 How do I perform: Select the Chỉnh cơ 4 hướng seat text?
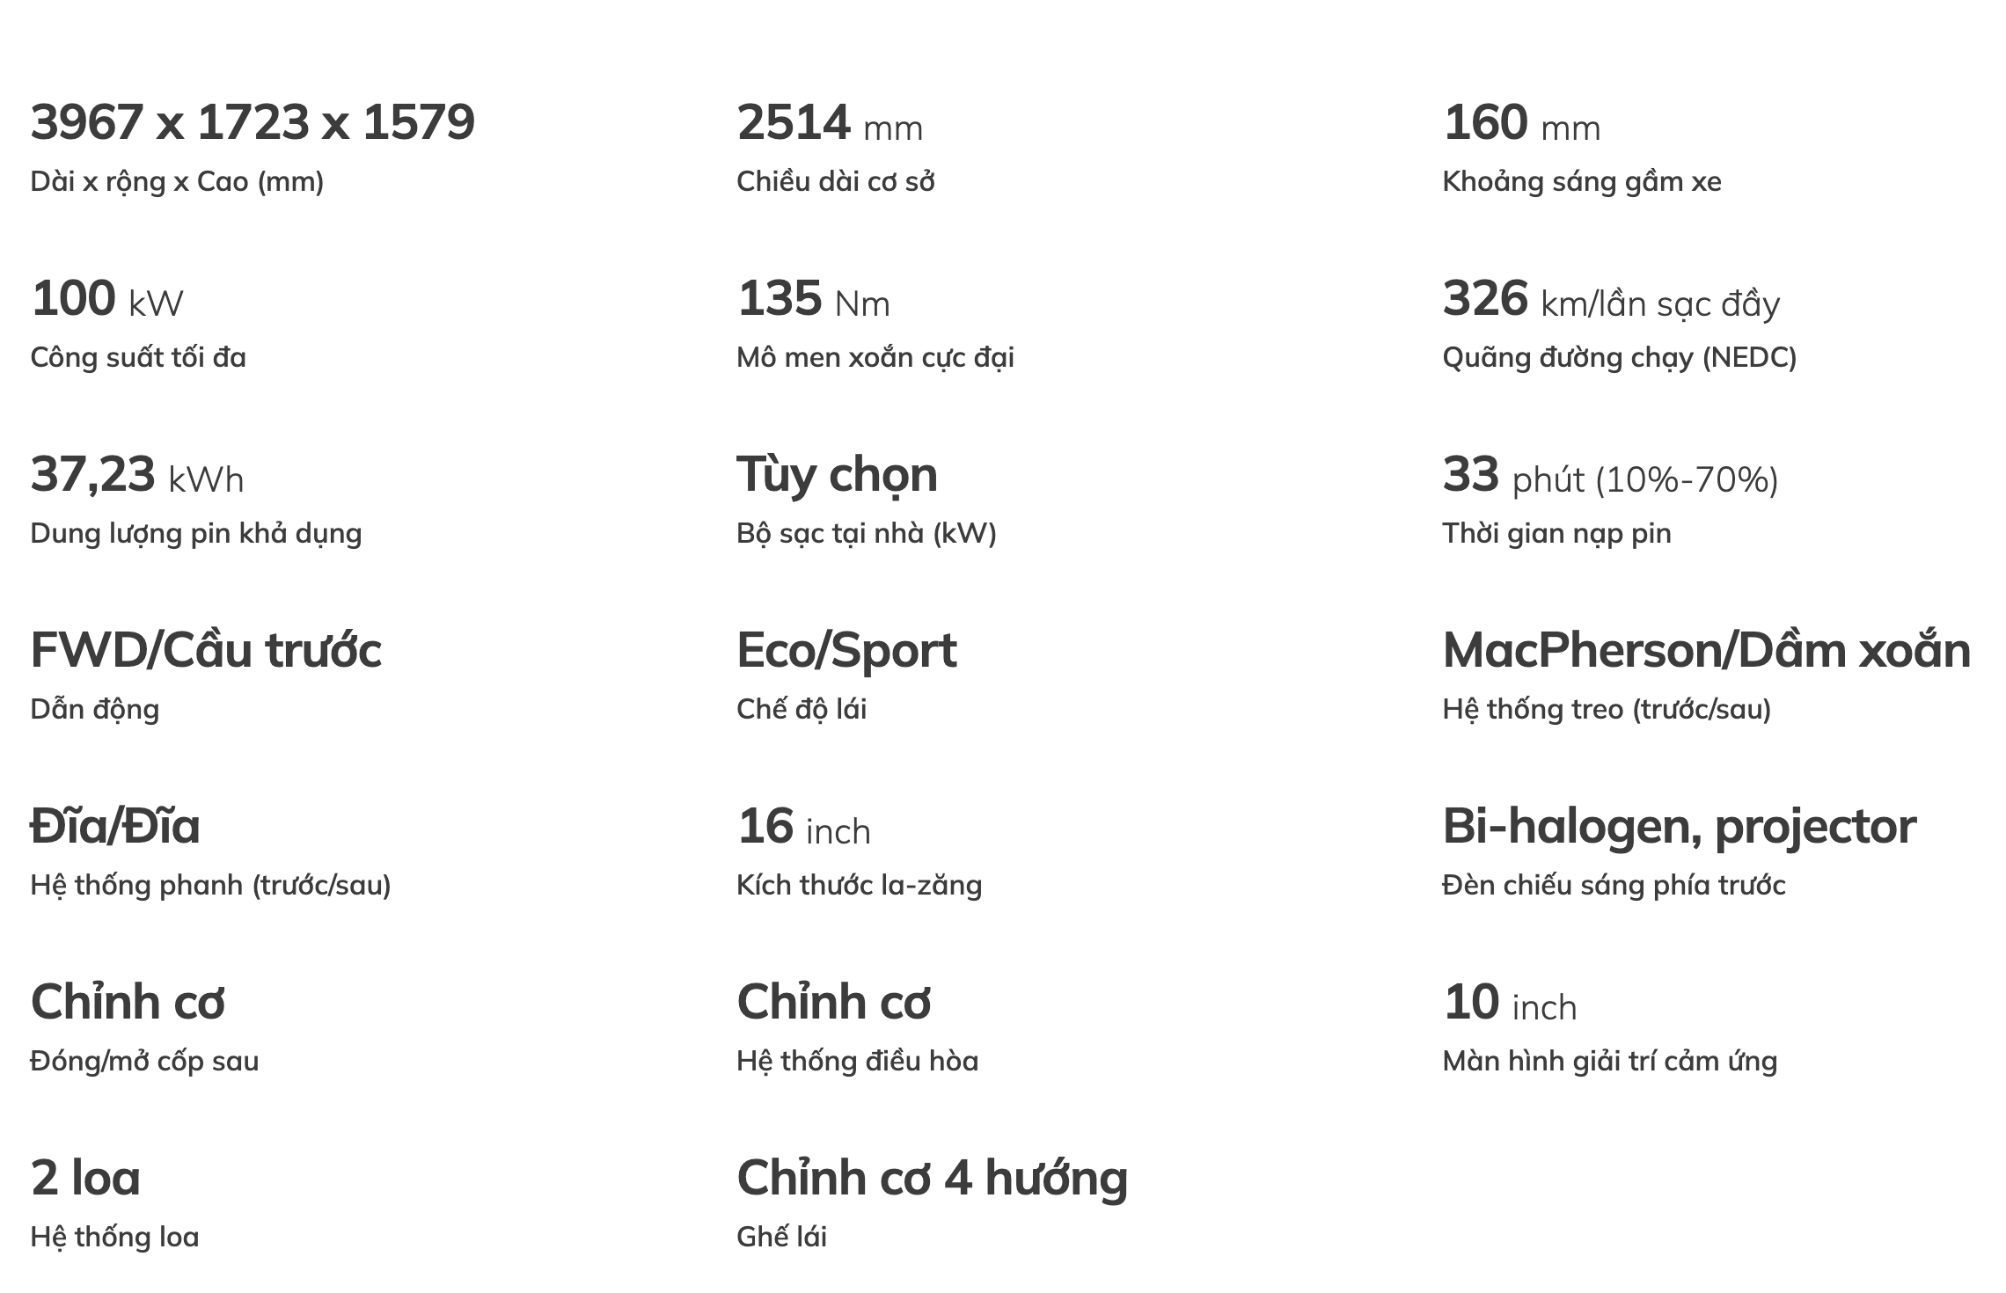coord(932,1179)
